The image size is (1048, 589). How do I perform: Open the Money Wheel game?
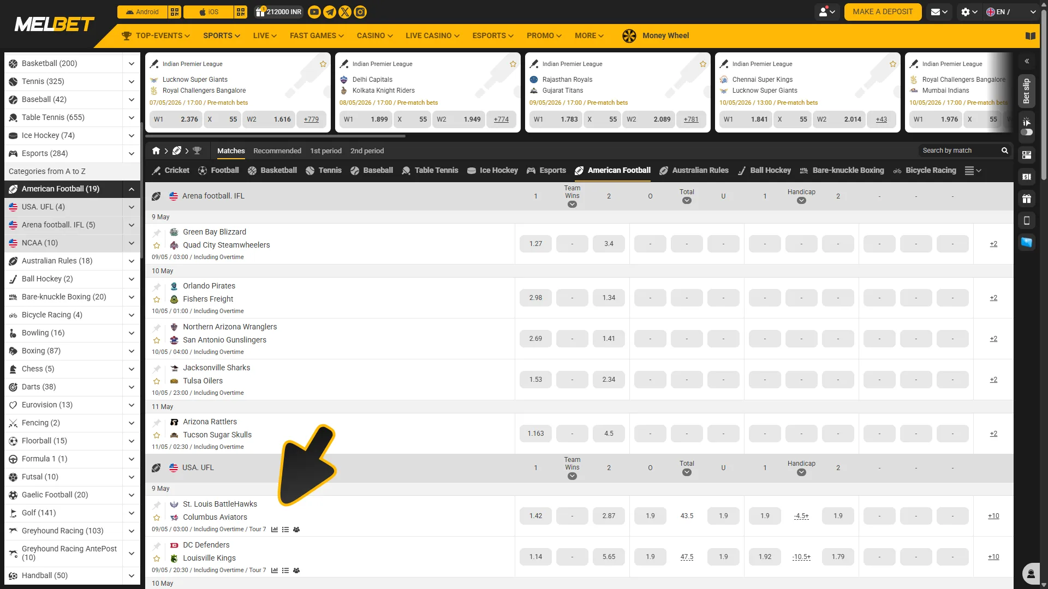[x=656, y=36]
